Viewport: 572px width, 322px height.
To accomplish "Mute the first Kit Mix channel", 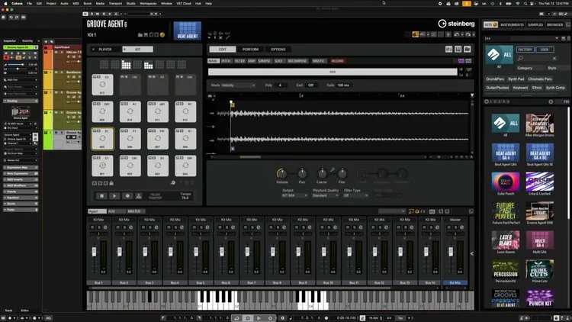I will tap(92, 227).
